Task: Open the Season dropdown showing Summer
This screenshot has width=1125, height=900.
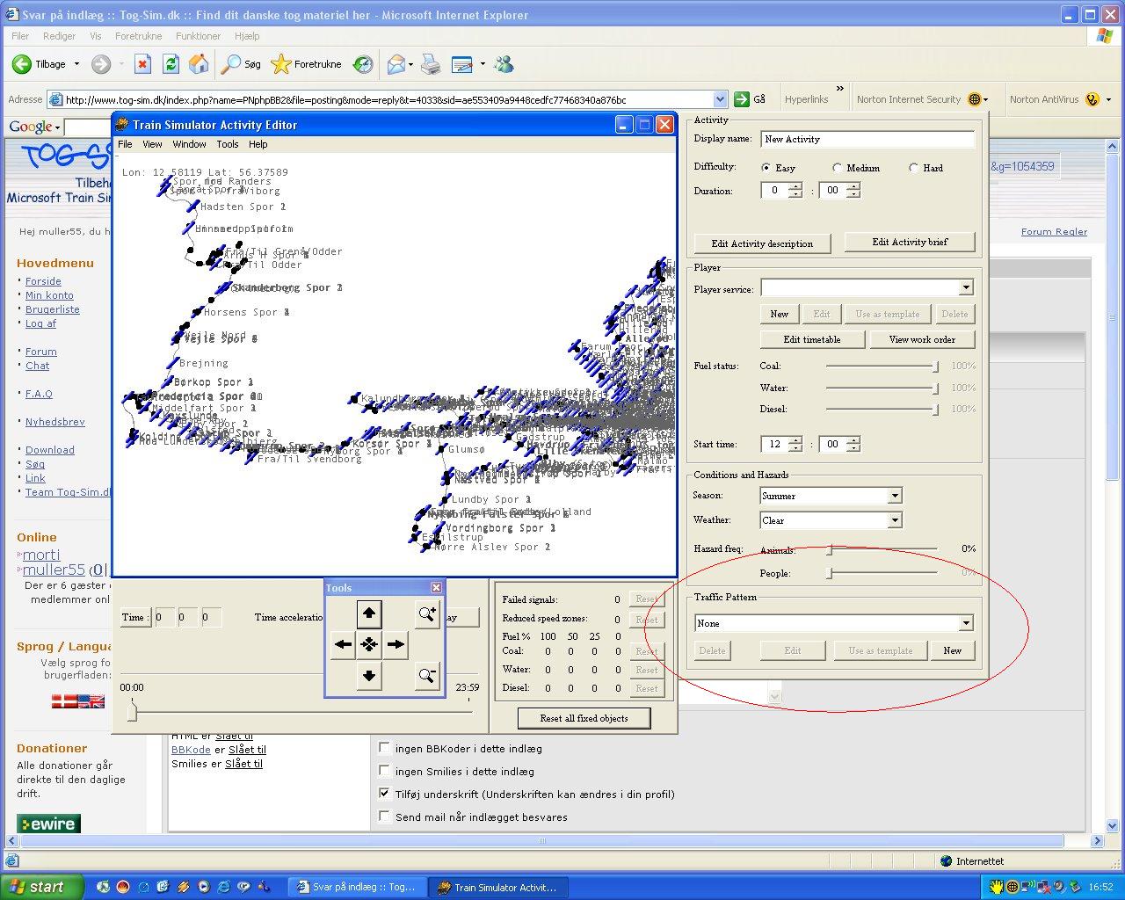Action: tap(894, 496)
